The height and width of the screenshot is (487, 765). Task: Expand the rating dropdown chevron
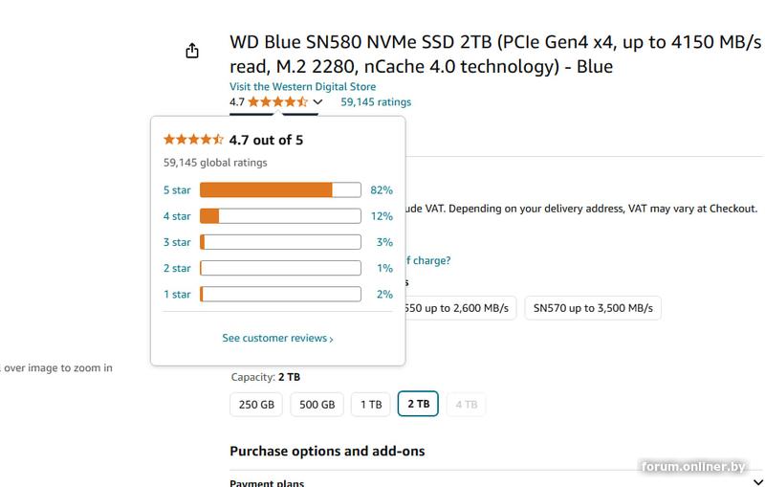point(318,102)
